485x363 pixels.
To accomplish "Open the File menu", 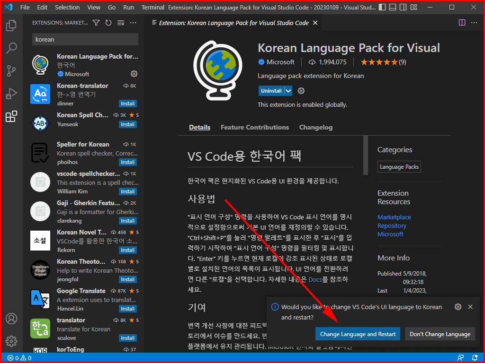I will tap(25, 7).
